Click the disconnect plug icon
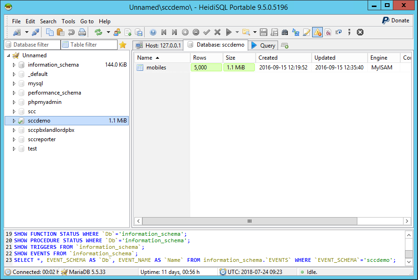 point(35,33)
